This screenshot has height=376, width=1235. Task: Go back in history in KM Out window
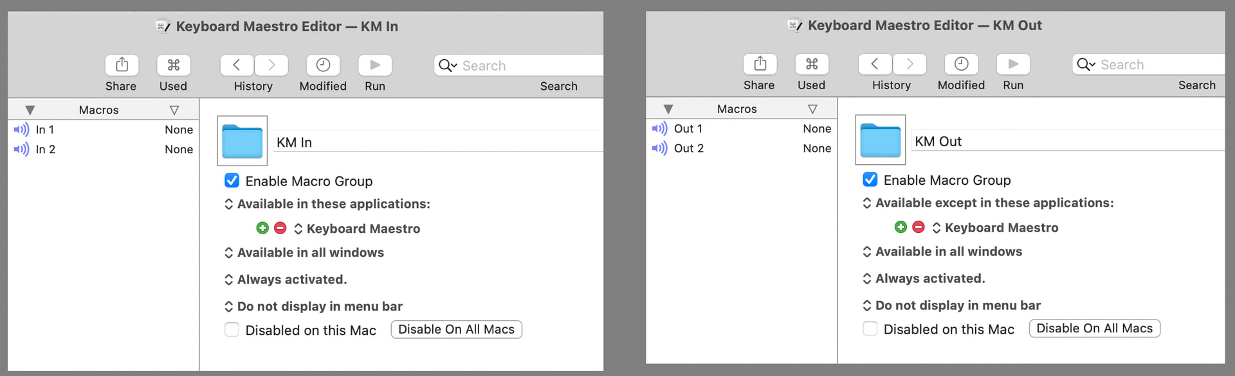click(x=875, y=64)
